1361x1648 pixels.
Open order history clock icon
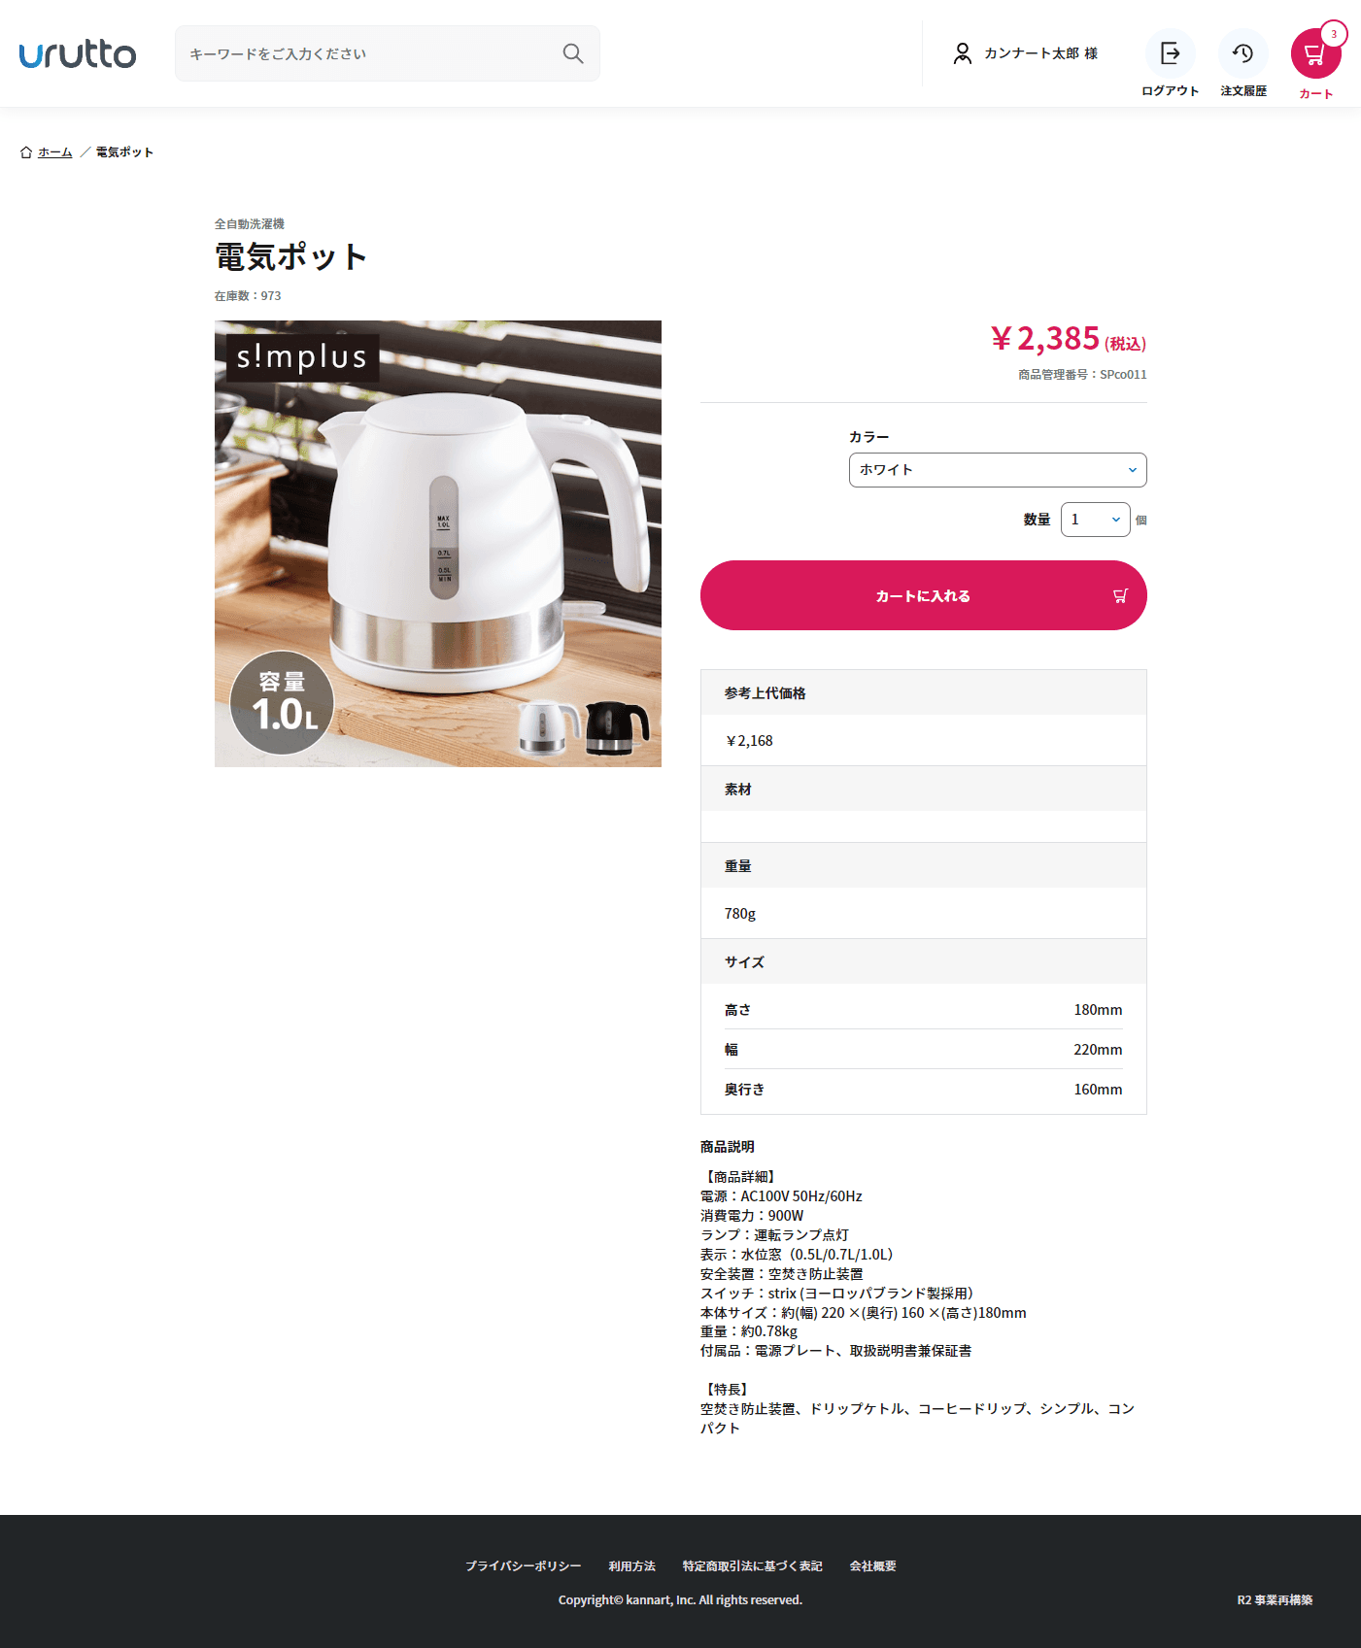point(1242,53)
